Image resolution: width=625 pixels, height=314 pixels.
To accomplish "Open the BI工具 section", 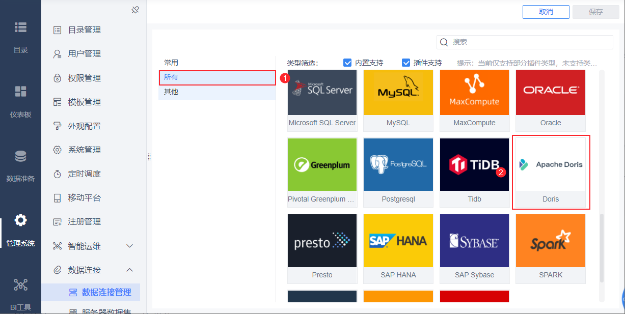I will [x=20, y=294].
